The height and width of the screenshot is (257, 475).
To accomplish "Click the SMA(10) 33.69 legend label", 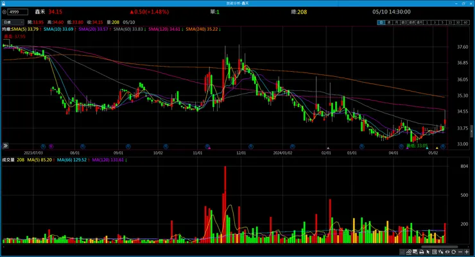I will [x=58, y=29].
